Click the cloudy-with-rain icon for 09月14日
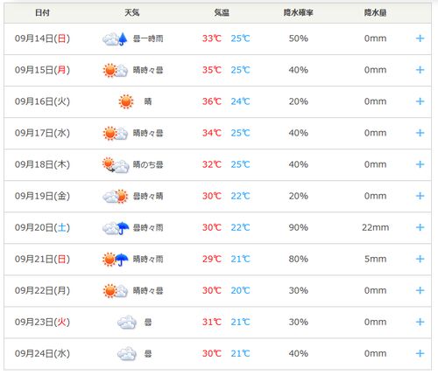The height and width of the screenshot is (375, 438). tap(115, 38)
